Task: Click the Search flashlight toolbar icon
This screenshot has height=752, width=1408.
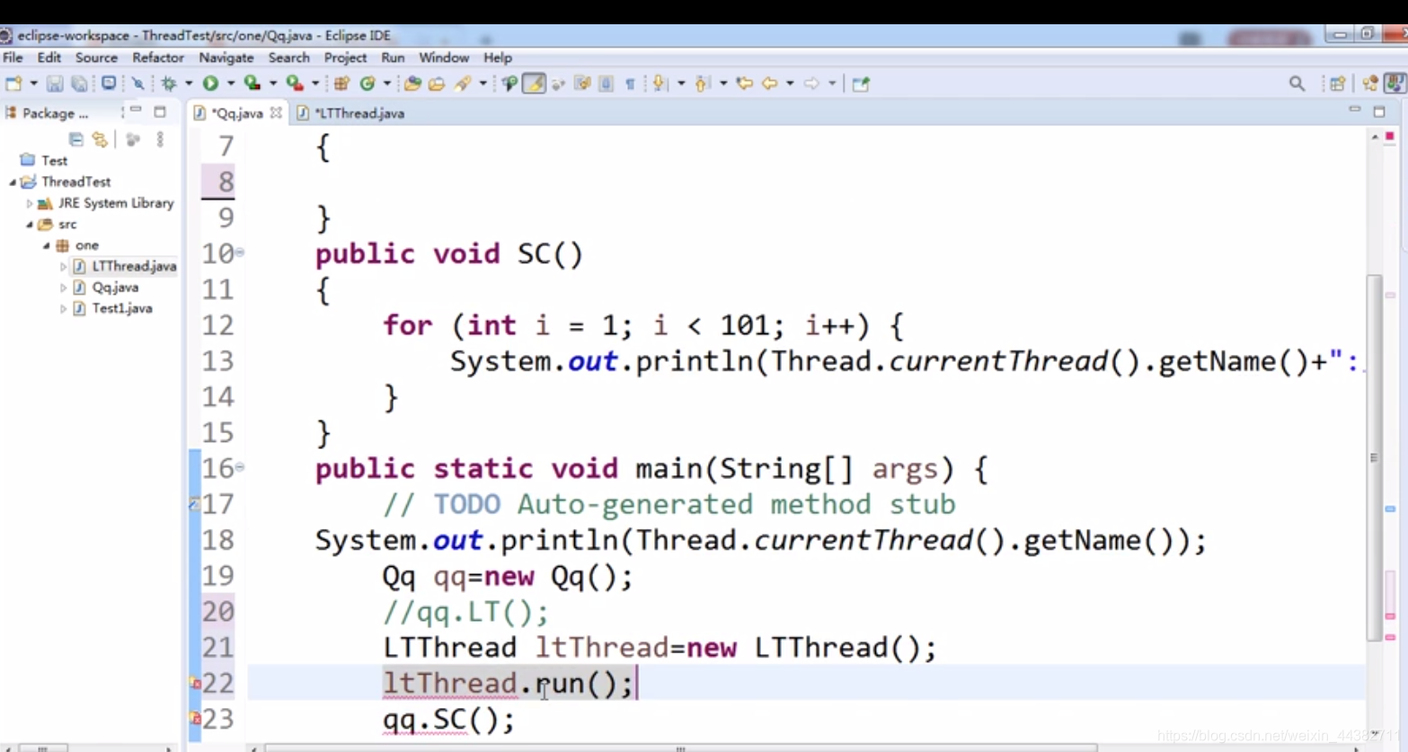Action: (x=463, y=84)
